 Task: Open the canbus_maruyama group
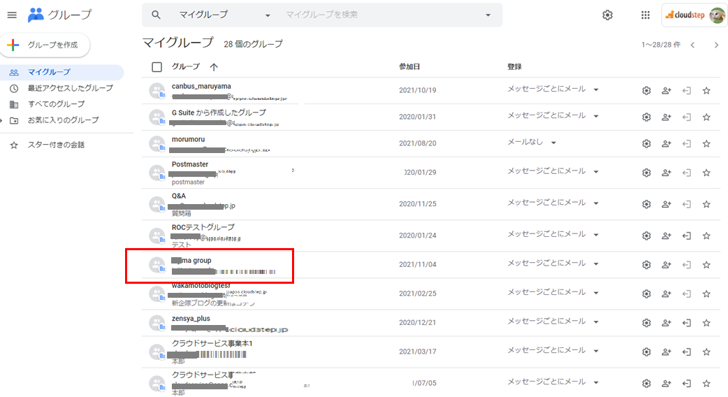point(201,87)
